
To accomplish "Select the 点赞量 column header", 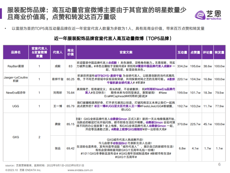I will point(195,52).
